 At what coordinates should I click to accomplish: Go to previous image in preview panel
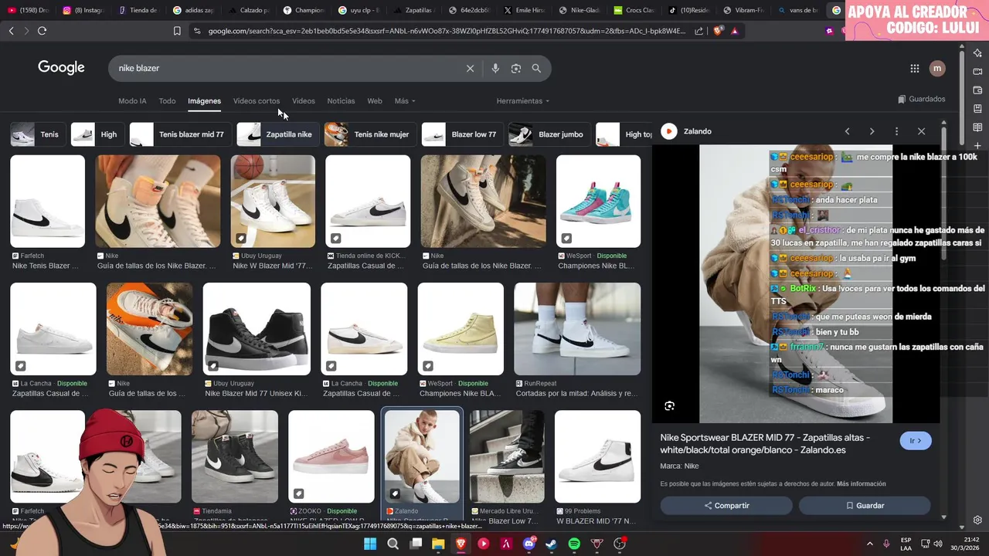[847, 131]
